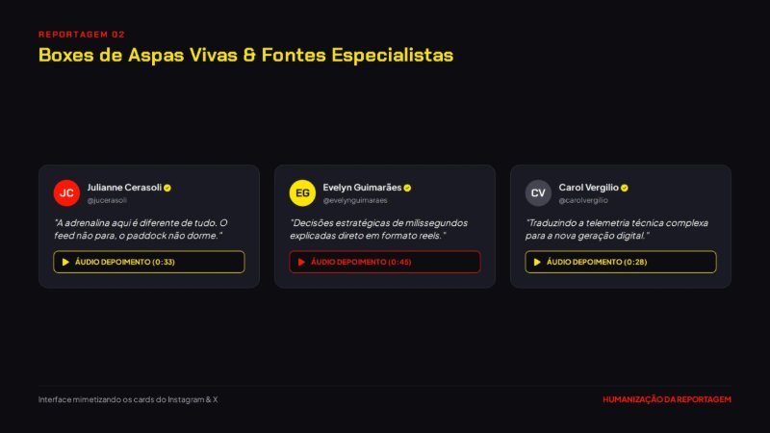
Task: Select the Julianne Cerasoli name
Action: (x=124, y=188)
